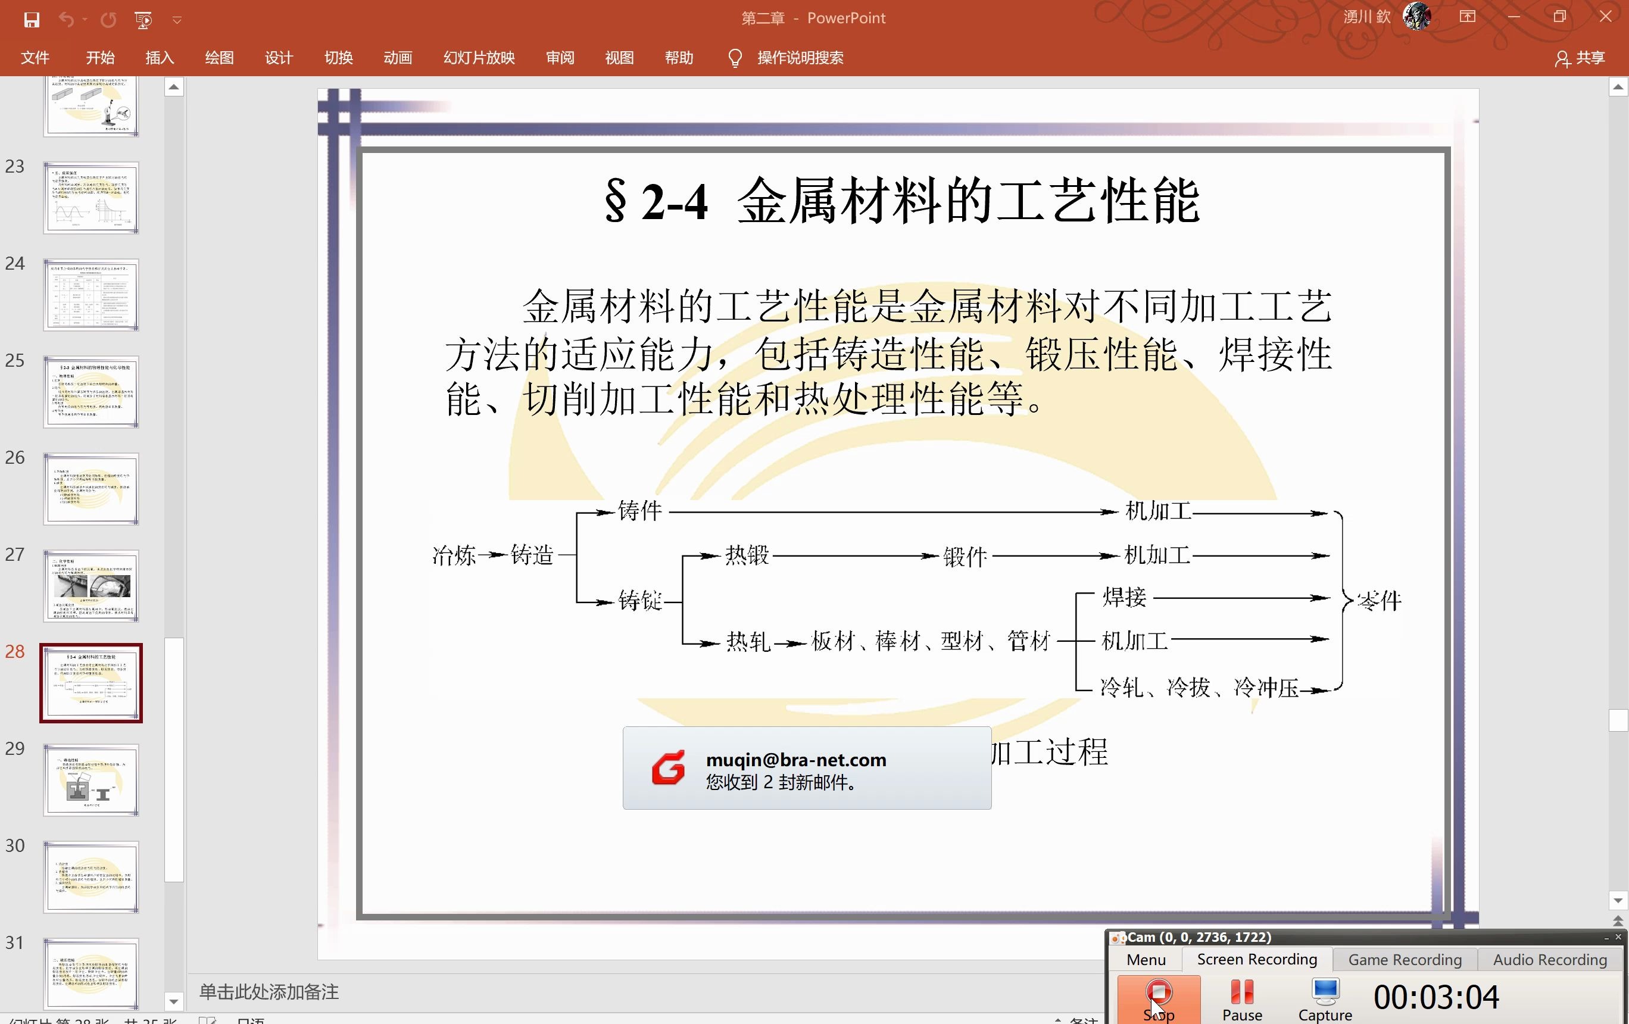Minimize the recorder window
1629x1024 pixels.
[x=1606, y=938]
